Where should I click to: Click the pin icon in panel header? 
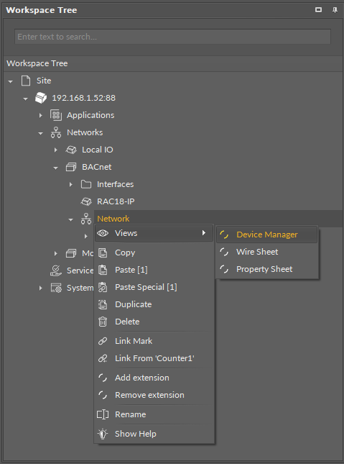335,10
